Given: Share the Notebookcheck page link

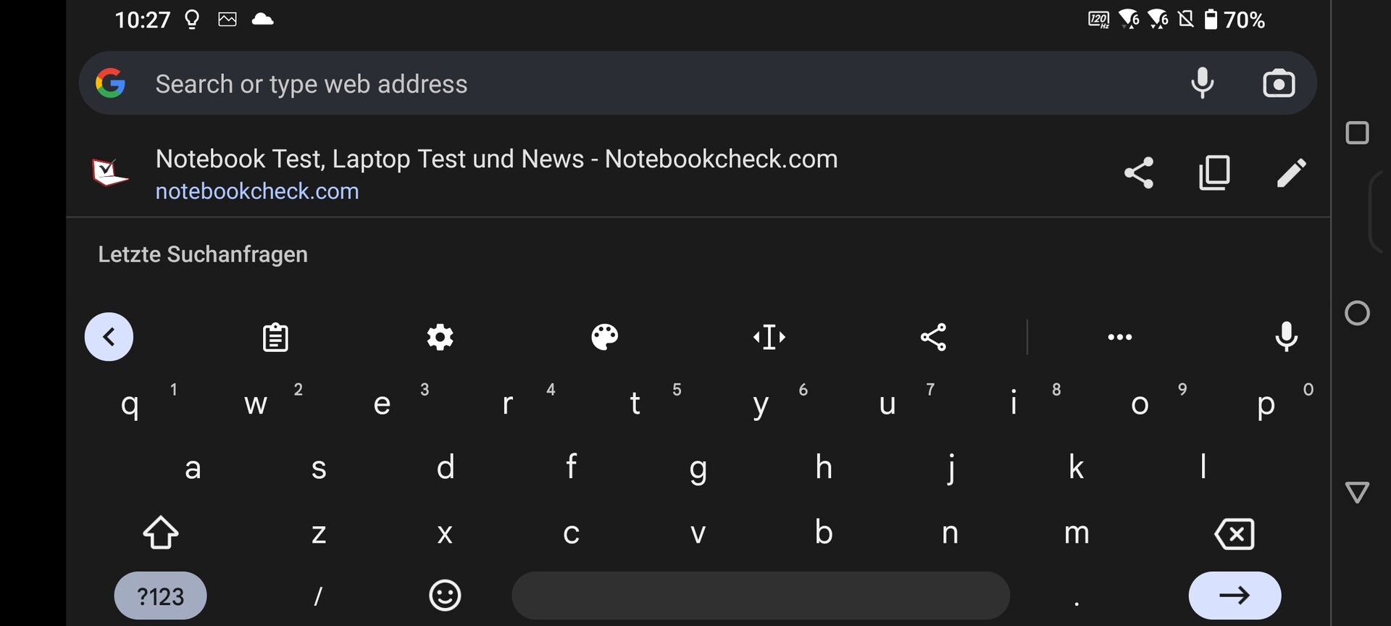Looking at the screenshot, I should (x=1139, y=173).
